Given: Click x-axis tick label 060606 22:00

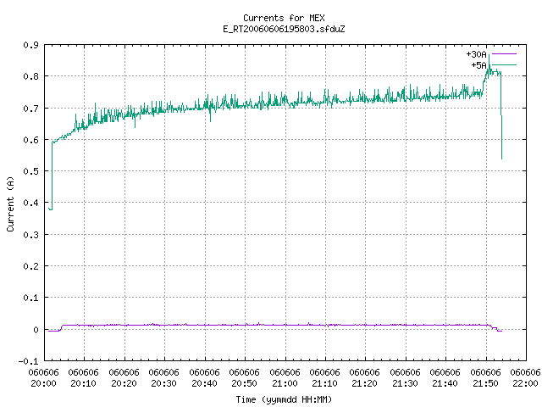Looking at the screenshot, I should point(525,378).
